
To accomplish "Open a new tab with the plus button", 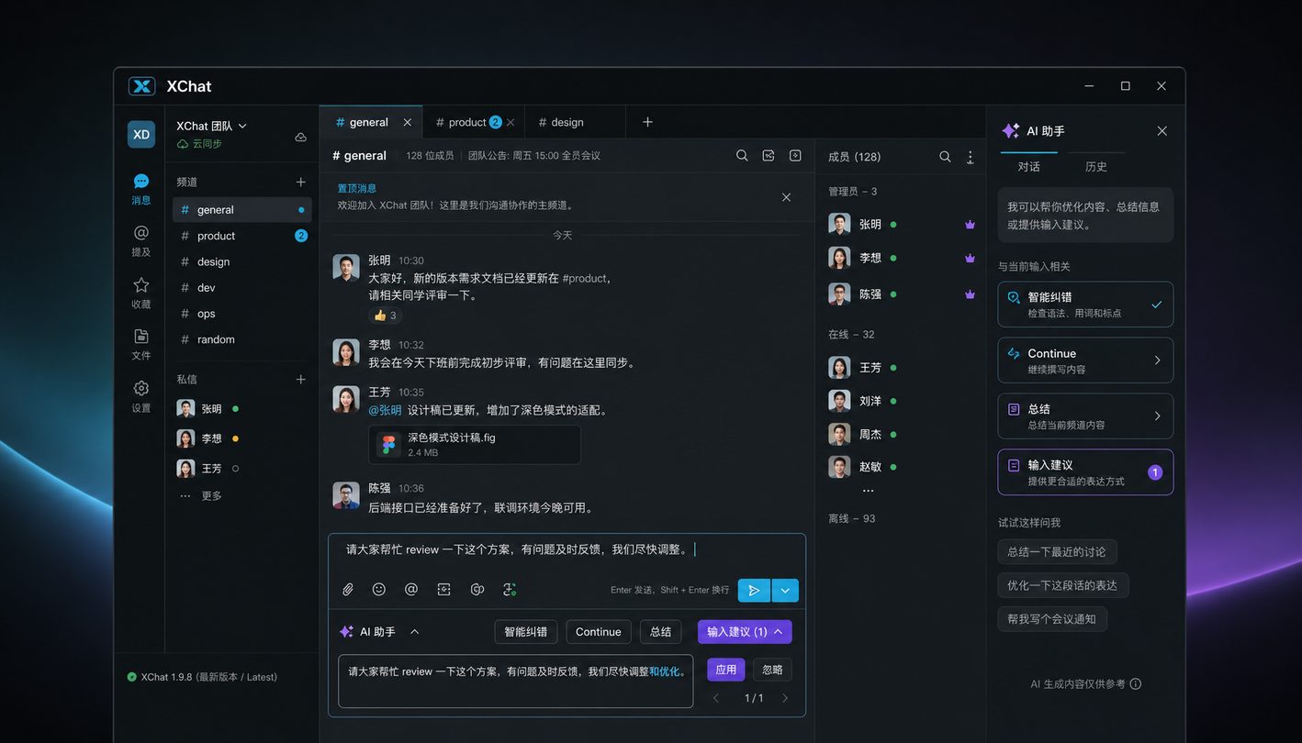I will pos(647,122).
